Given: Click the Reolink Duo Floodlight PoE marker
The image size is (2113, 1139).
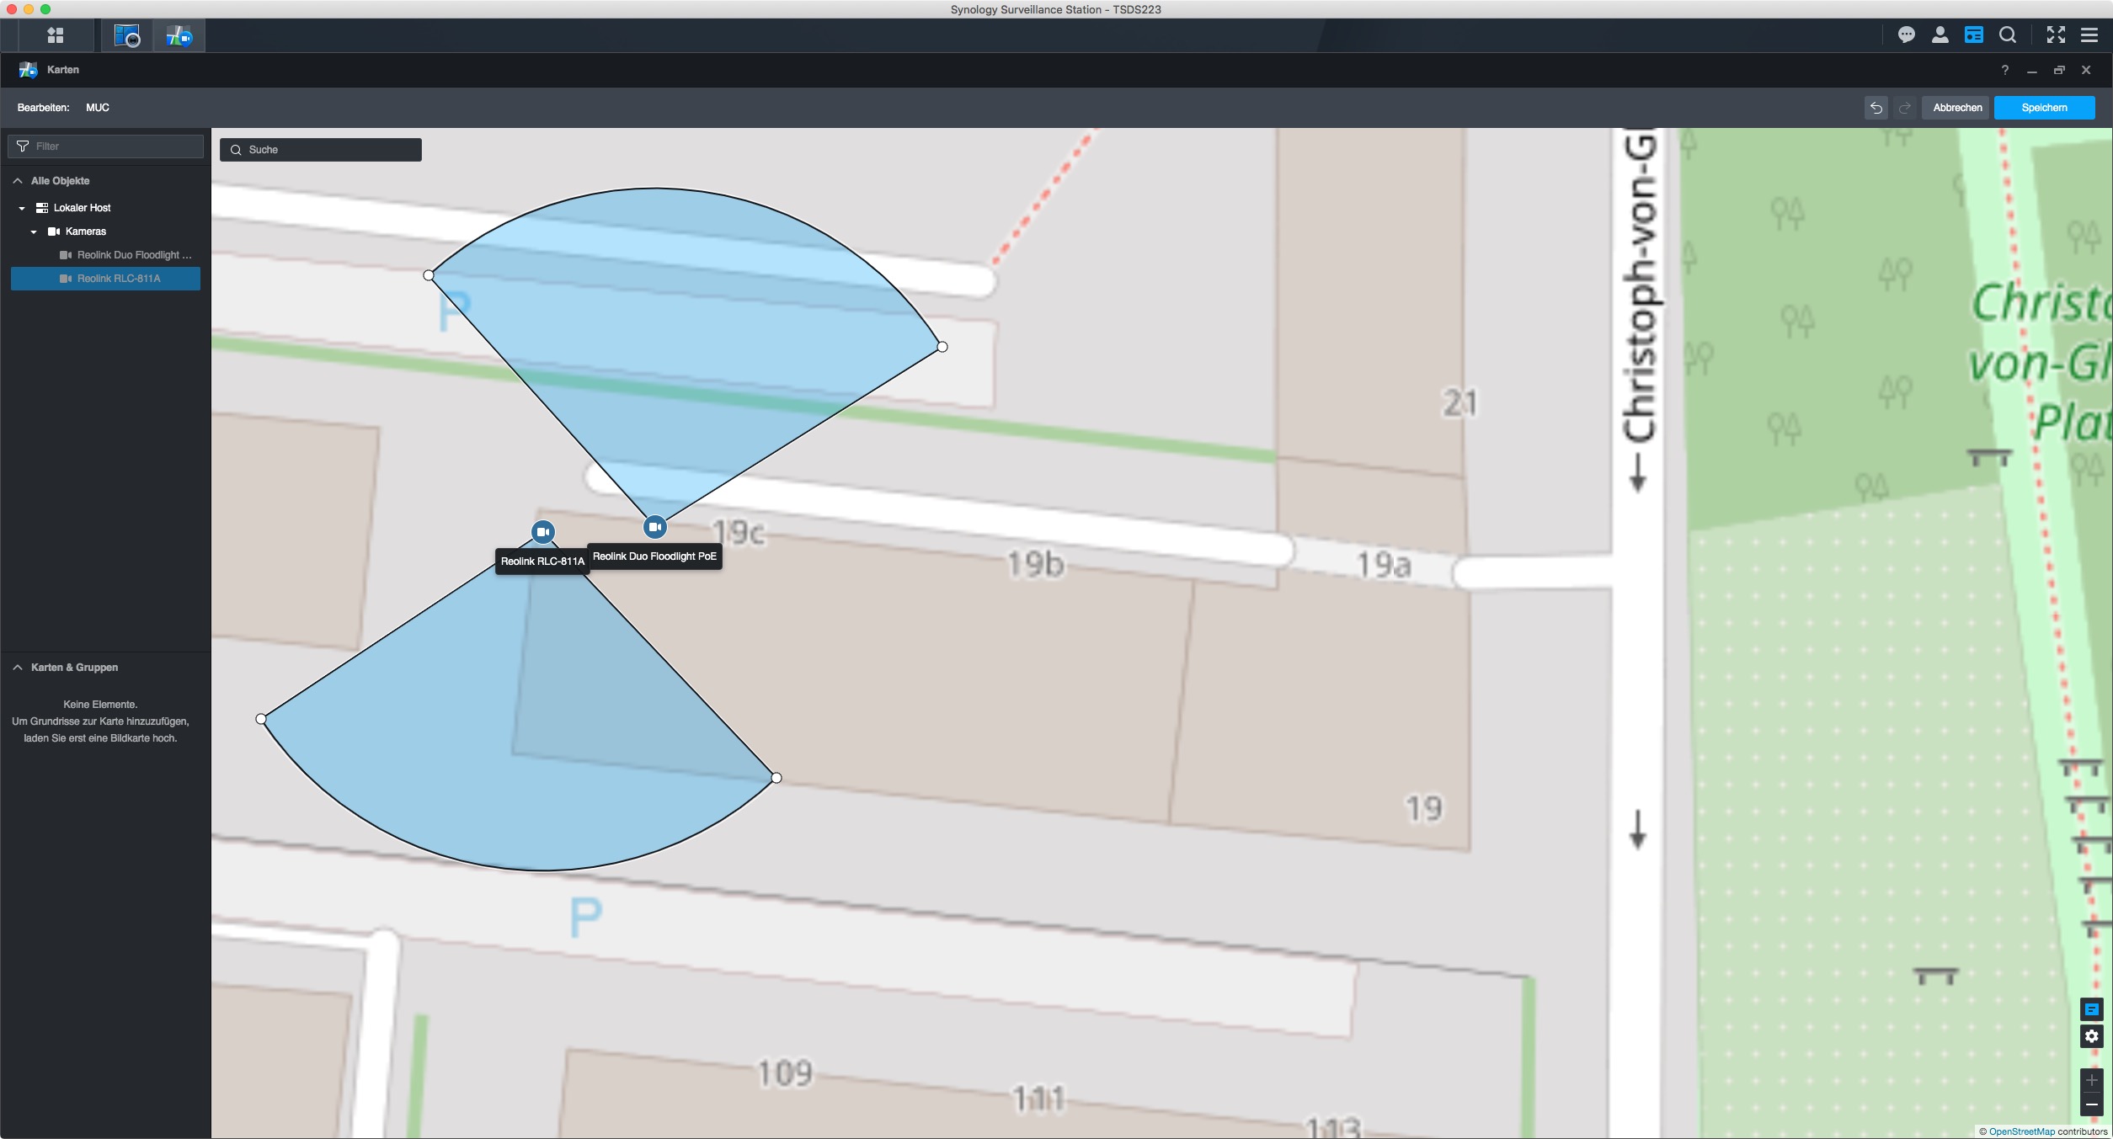Looking at the screenshot, I should (655, 527).
